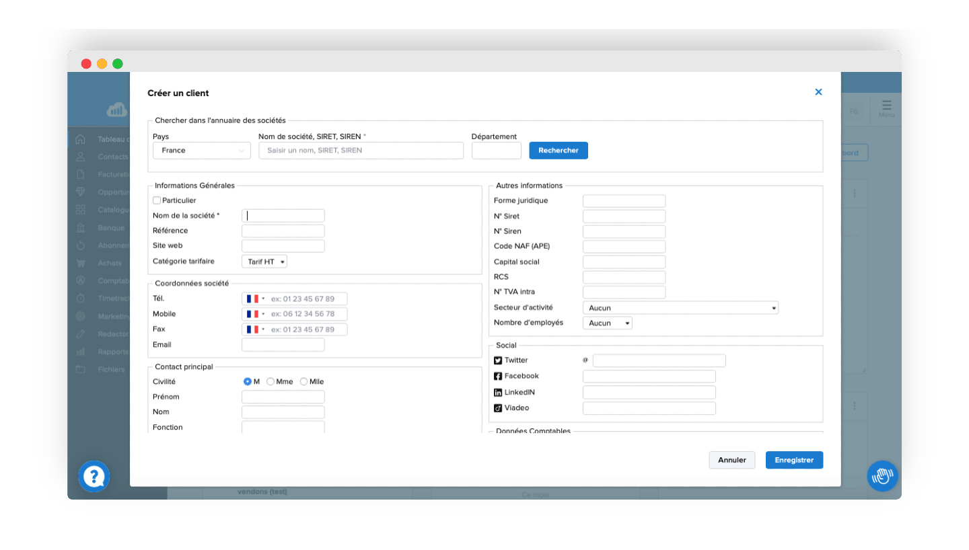Click the Achats cart icon in sidebar
The width and height of the screenshot is (969, 550).
point(81,263)
